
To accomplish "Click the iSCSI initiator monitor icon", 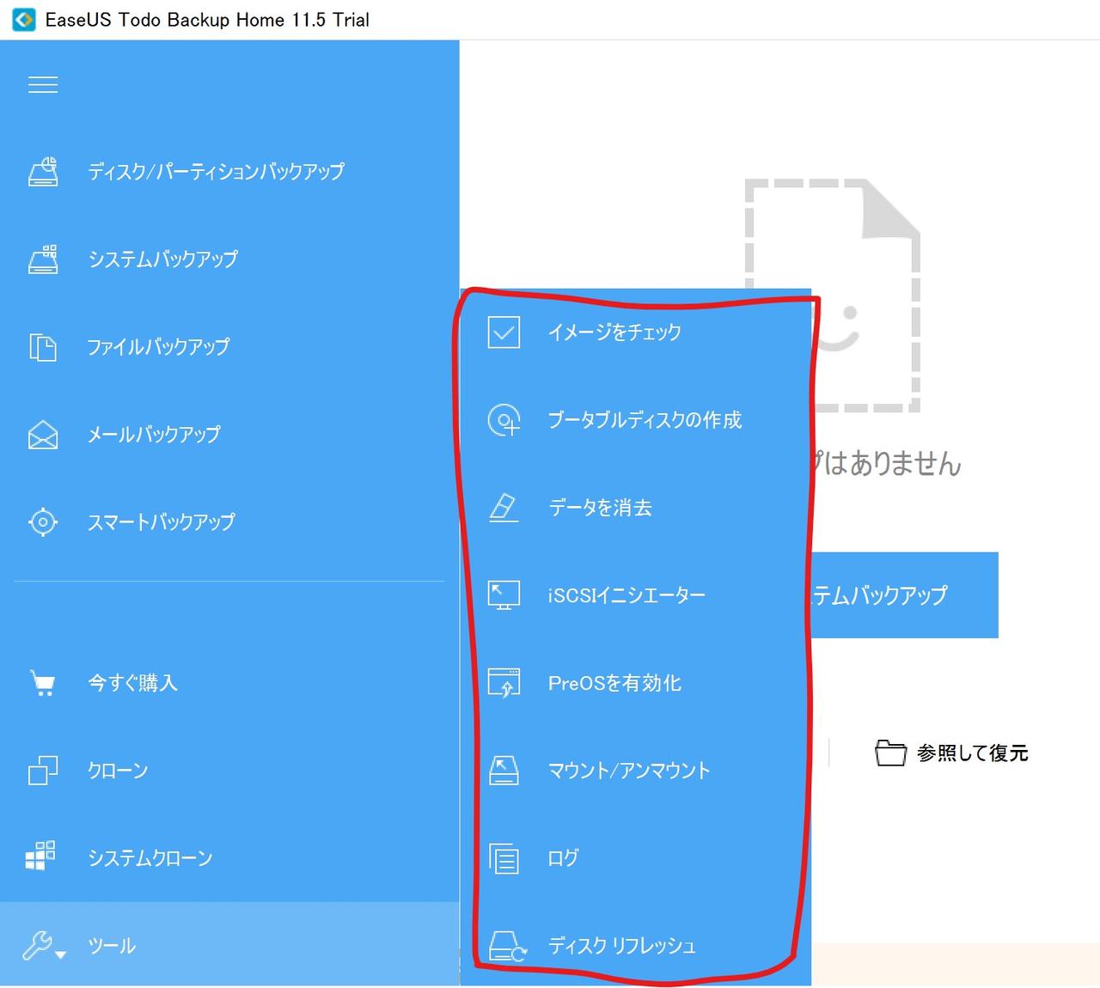I will click(x=504, y=595).
